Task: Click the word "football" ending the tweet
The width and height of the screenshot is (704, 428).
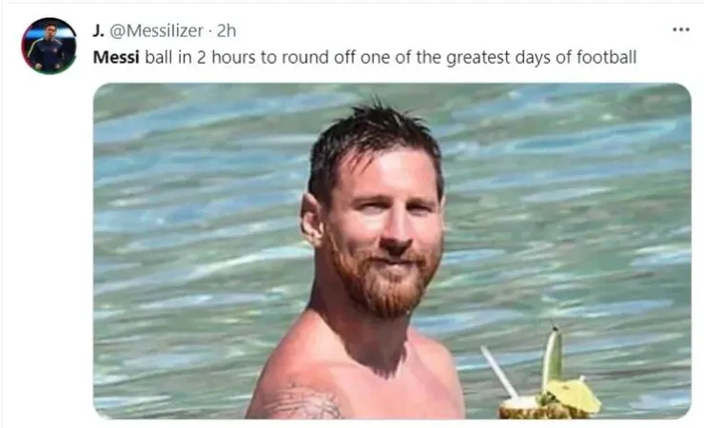Action: pos(606,57)
